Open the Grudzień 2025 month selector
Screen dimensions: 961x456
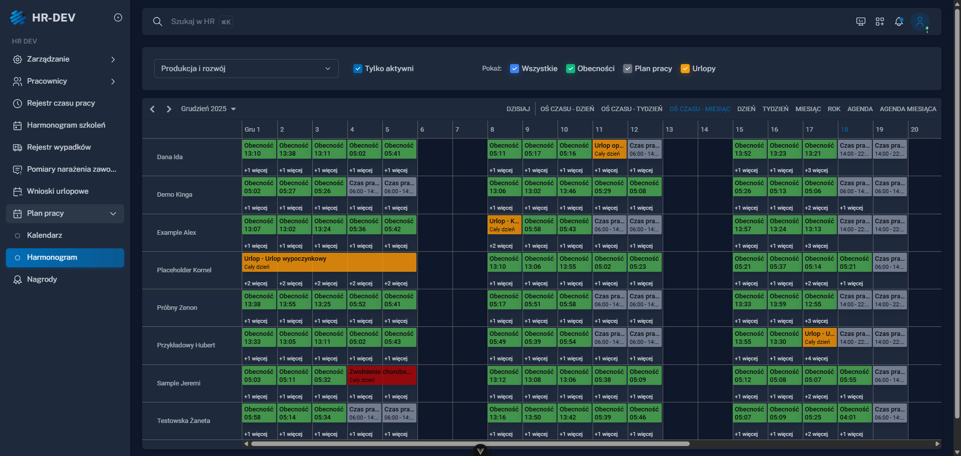coord(208,109)
